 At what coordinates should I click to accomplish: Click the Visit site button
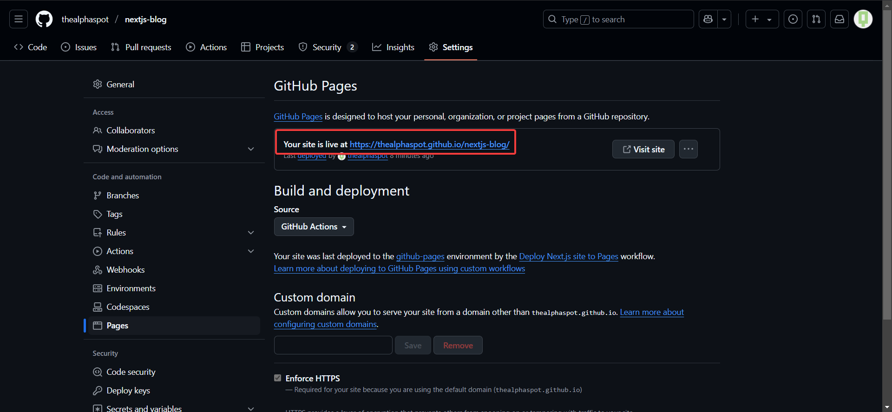tap(643, 149)
